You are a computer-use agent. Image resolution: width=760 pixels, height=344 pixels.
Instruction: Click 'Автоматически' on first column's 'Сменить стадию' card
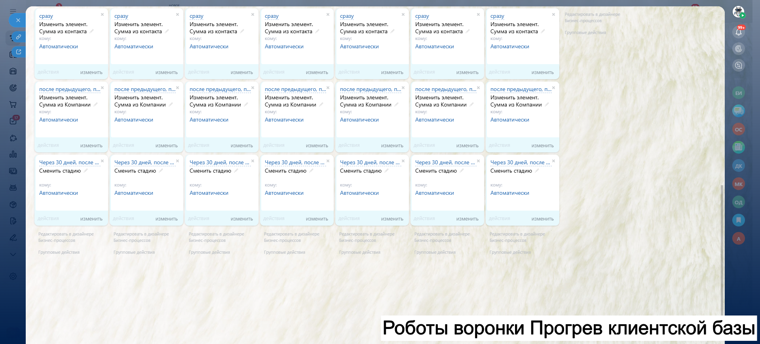pyautogui.click(x=59, y=193)
